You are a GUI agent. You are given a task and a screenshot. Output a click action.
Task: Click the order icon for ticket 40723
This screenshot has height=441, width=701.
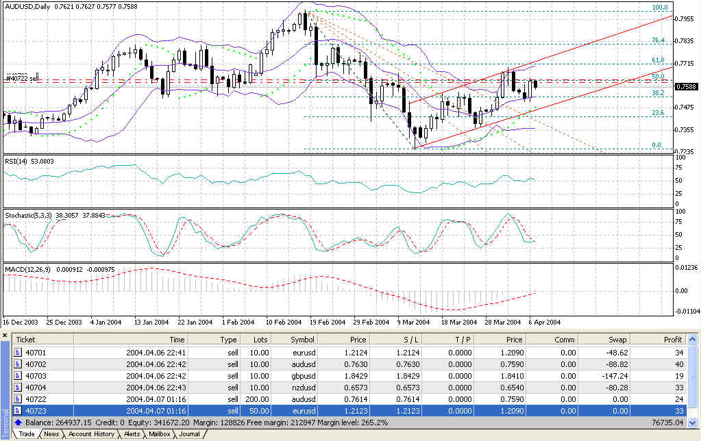coord(18,410)
